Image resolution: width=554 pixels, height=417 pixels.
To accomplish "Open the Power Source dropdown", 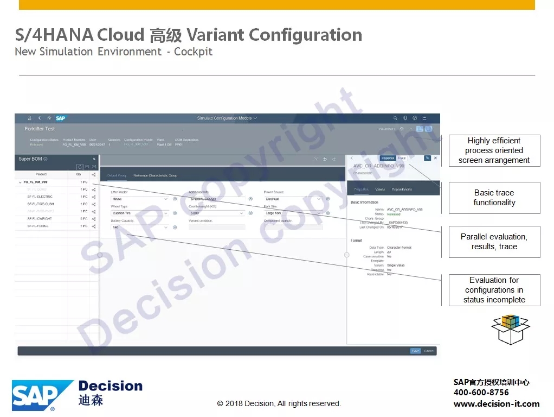I will (x=319, y=199).
